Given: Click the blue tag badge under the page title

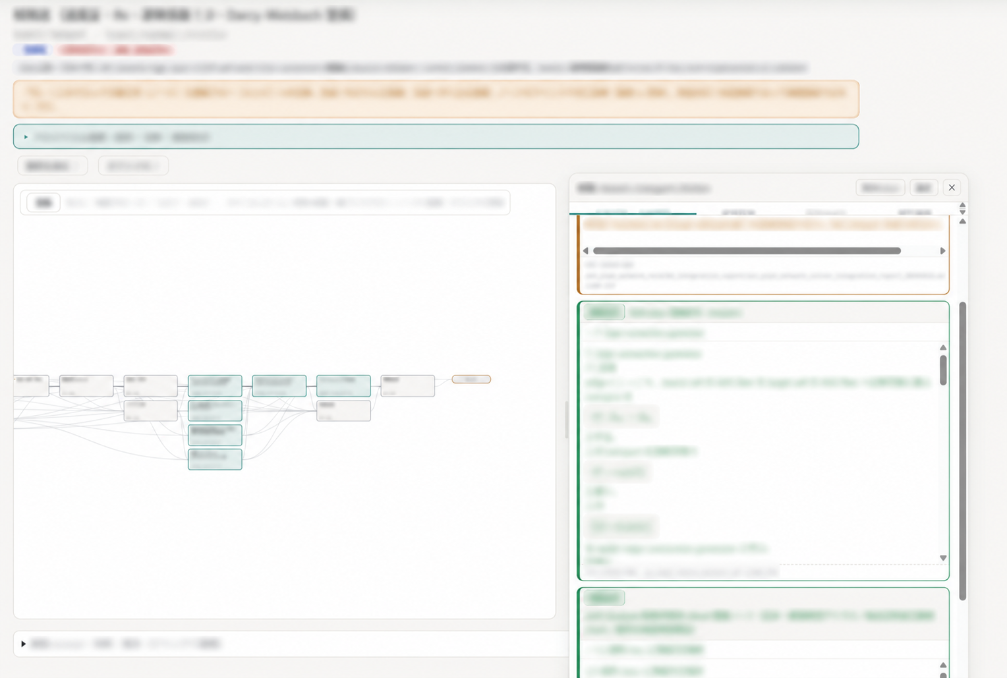Looking at the screenshot, I should coord(34,50).
